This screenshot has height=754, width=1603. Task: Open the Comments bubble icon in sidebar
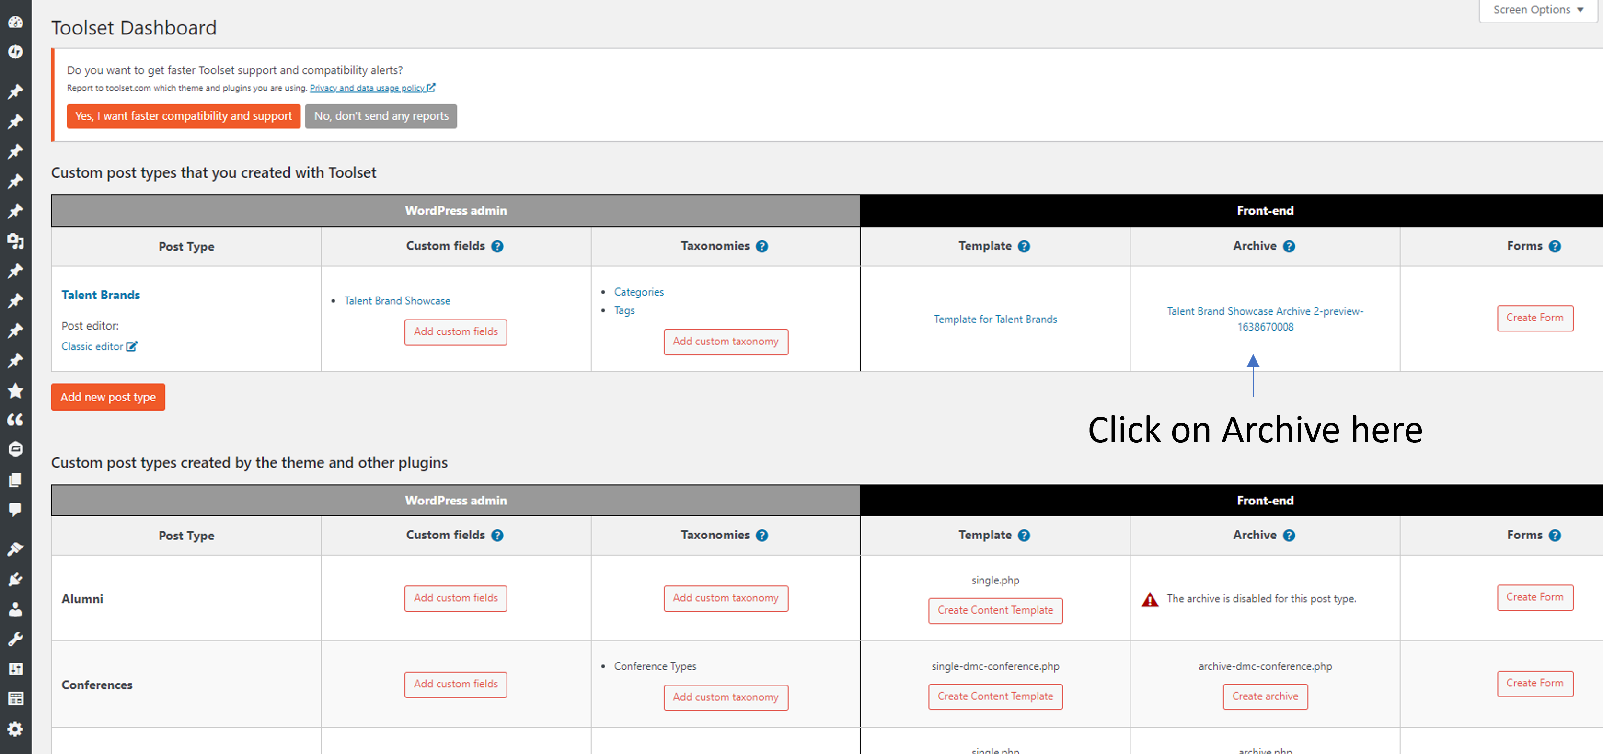pos(15,510)
